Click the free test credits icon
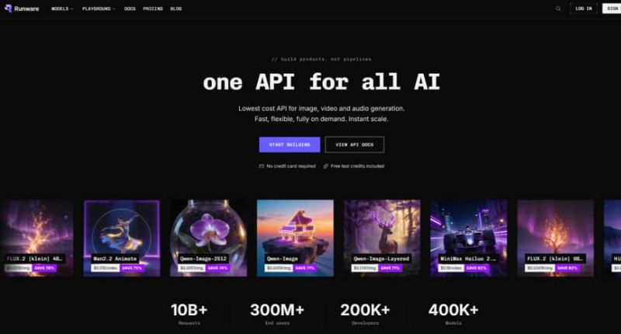Viewport: 621px width, 334px height. [325, 166]
